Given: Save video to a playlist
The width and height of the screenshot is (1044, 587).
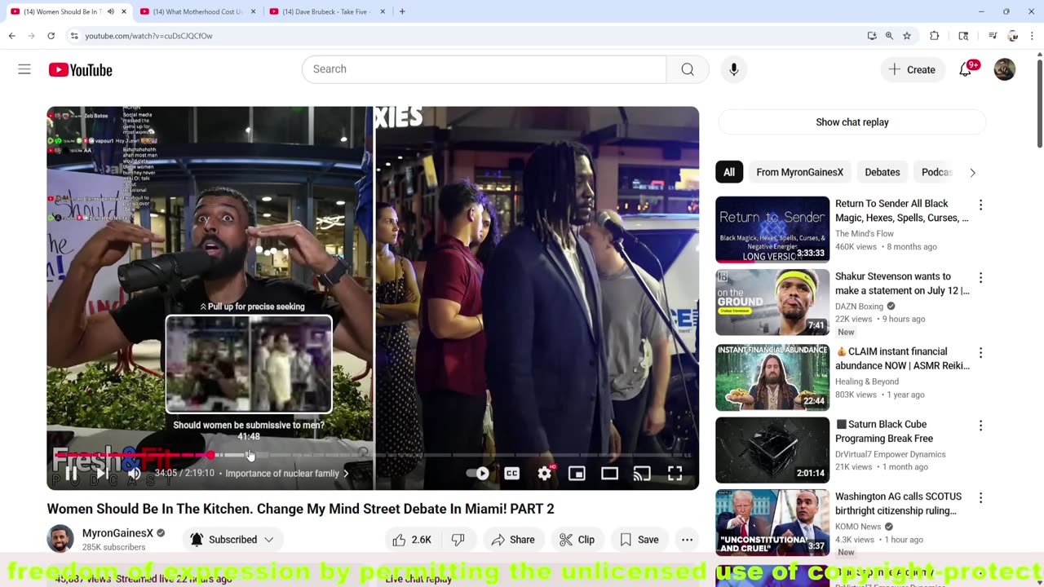Looking at the screenshot, I should click(x=639, y=540).
